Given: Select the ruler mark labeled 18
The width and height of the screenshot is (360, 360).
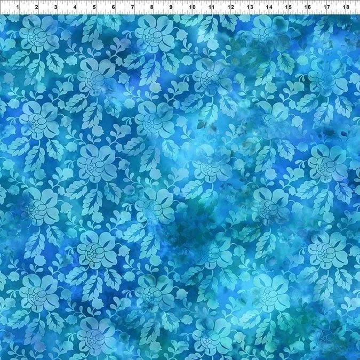Looking at the screenshot, I should click(346, 8).
